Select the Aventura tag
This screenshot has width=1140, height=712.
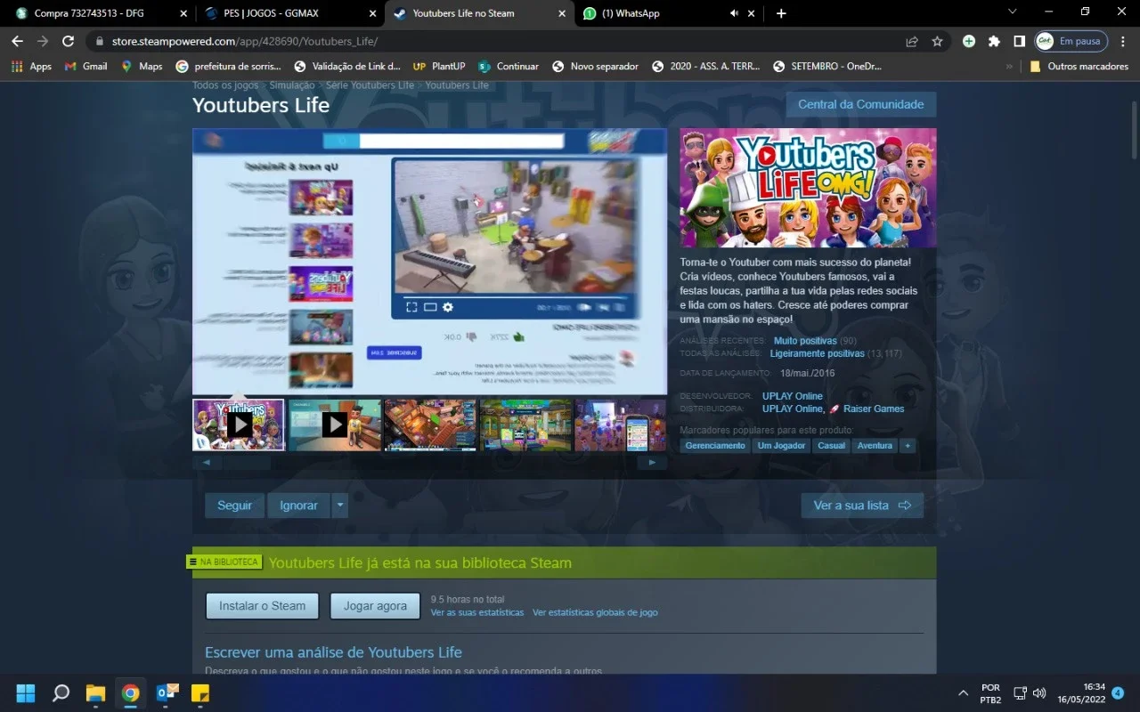point(875,445)
